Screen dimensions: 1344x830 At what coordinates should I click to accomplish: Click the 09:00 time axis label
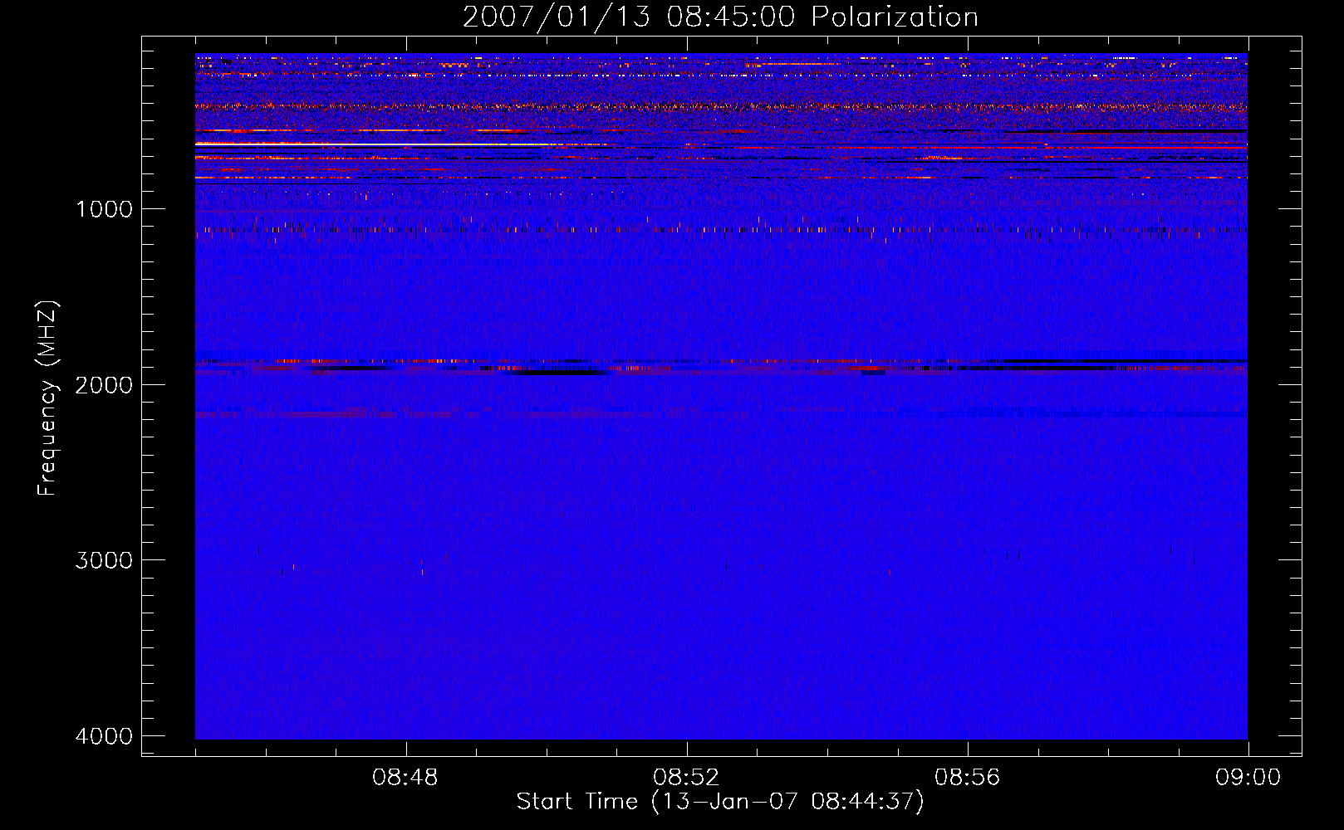1248,778
